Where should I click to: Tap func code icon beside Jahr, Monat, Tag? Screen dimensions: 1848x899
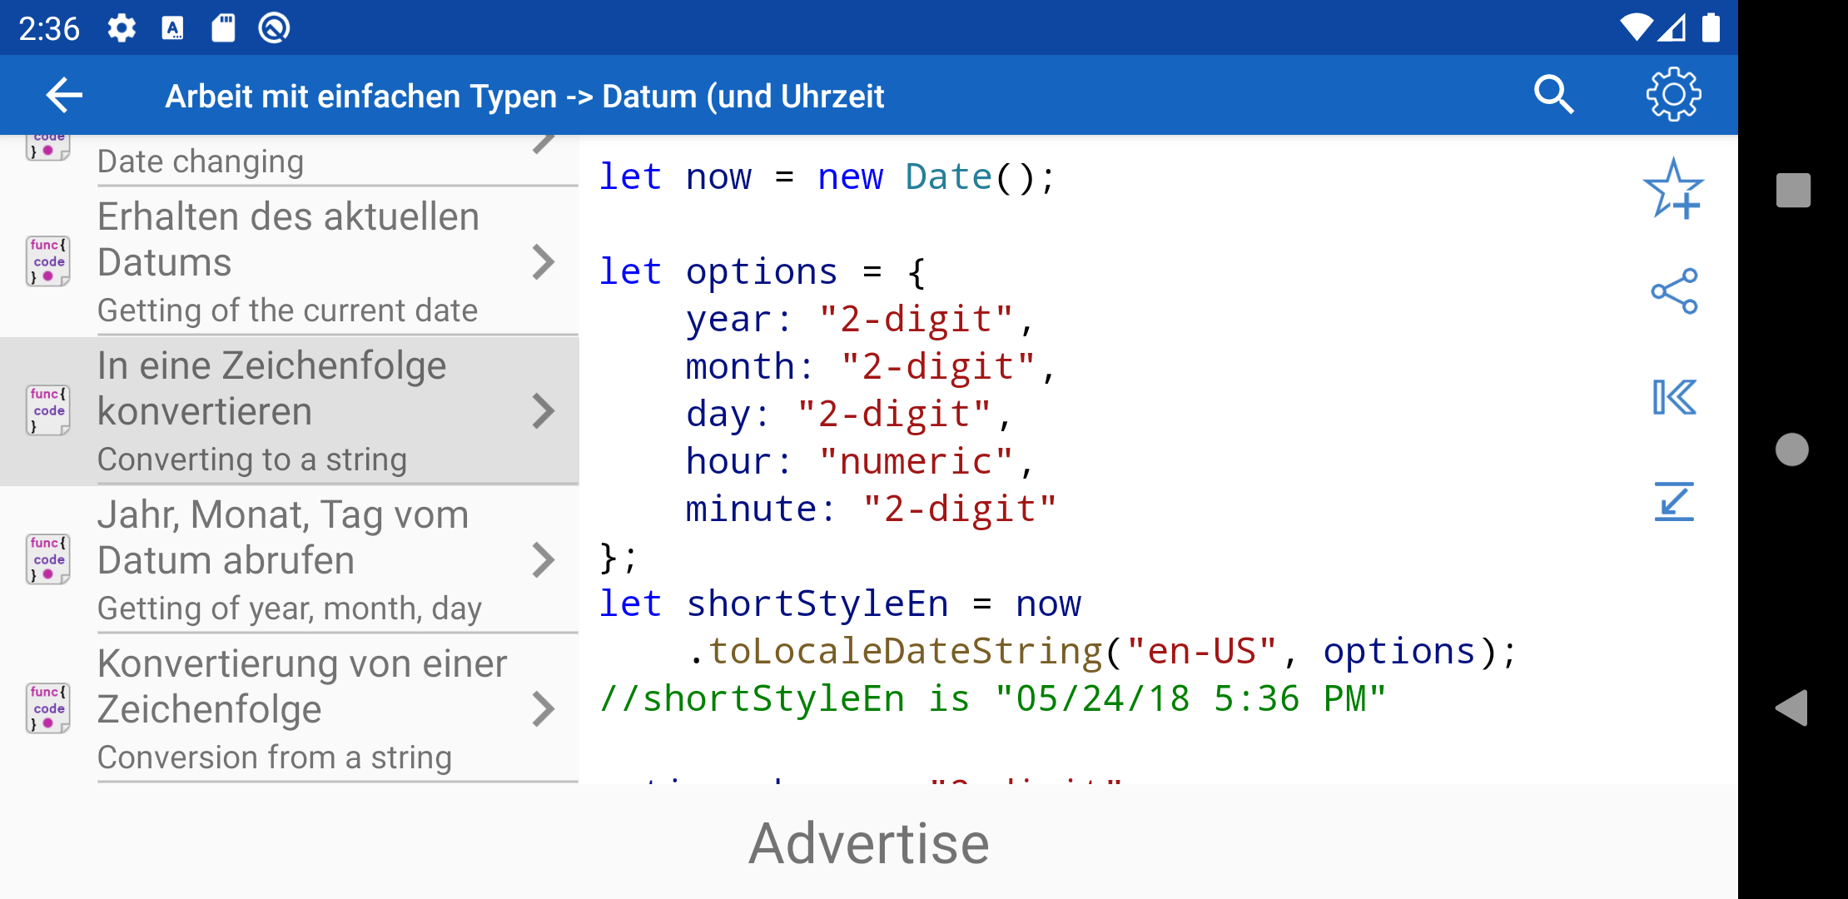point(47,559)
